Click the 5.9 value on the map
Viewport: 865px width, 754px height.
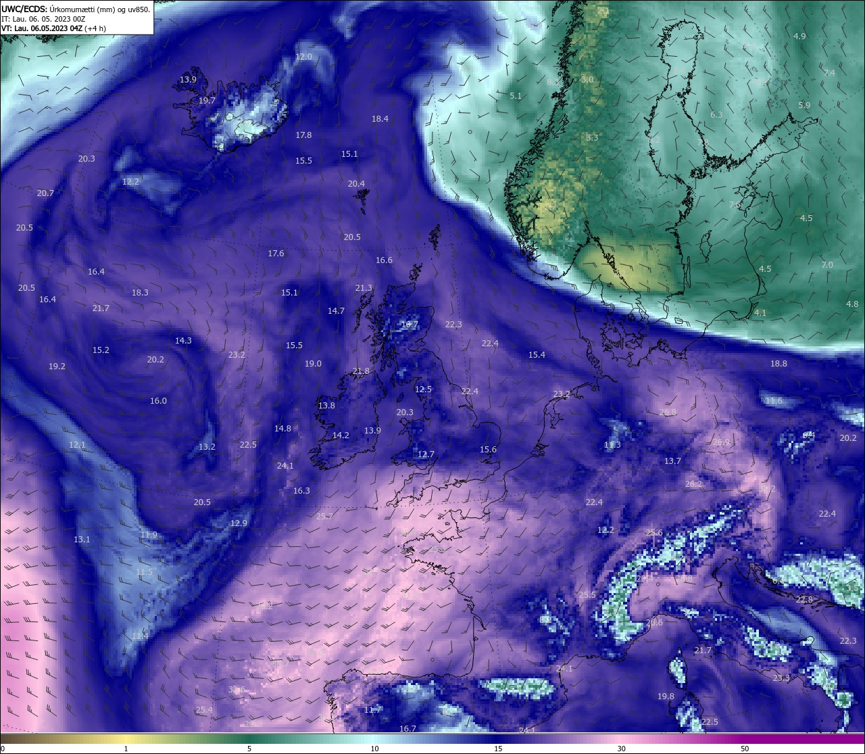click(804, 105)
